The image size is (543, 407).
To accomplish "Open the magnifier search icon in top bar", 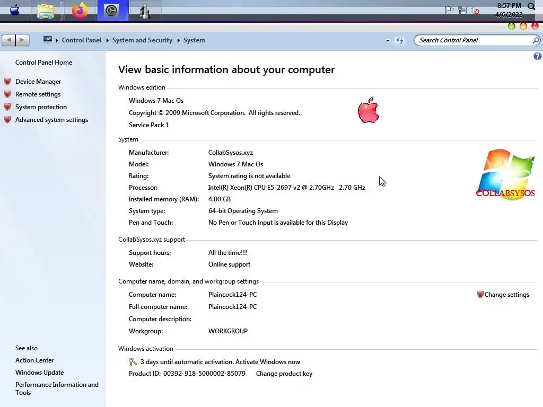I will point(531,6).
